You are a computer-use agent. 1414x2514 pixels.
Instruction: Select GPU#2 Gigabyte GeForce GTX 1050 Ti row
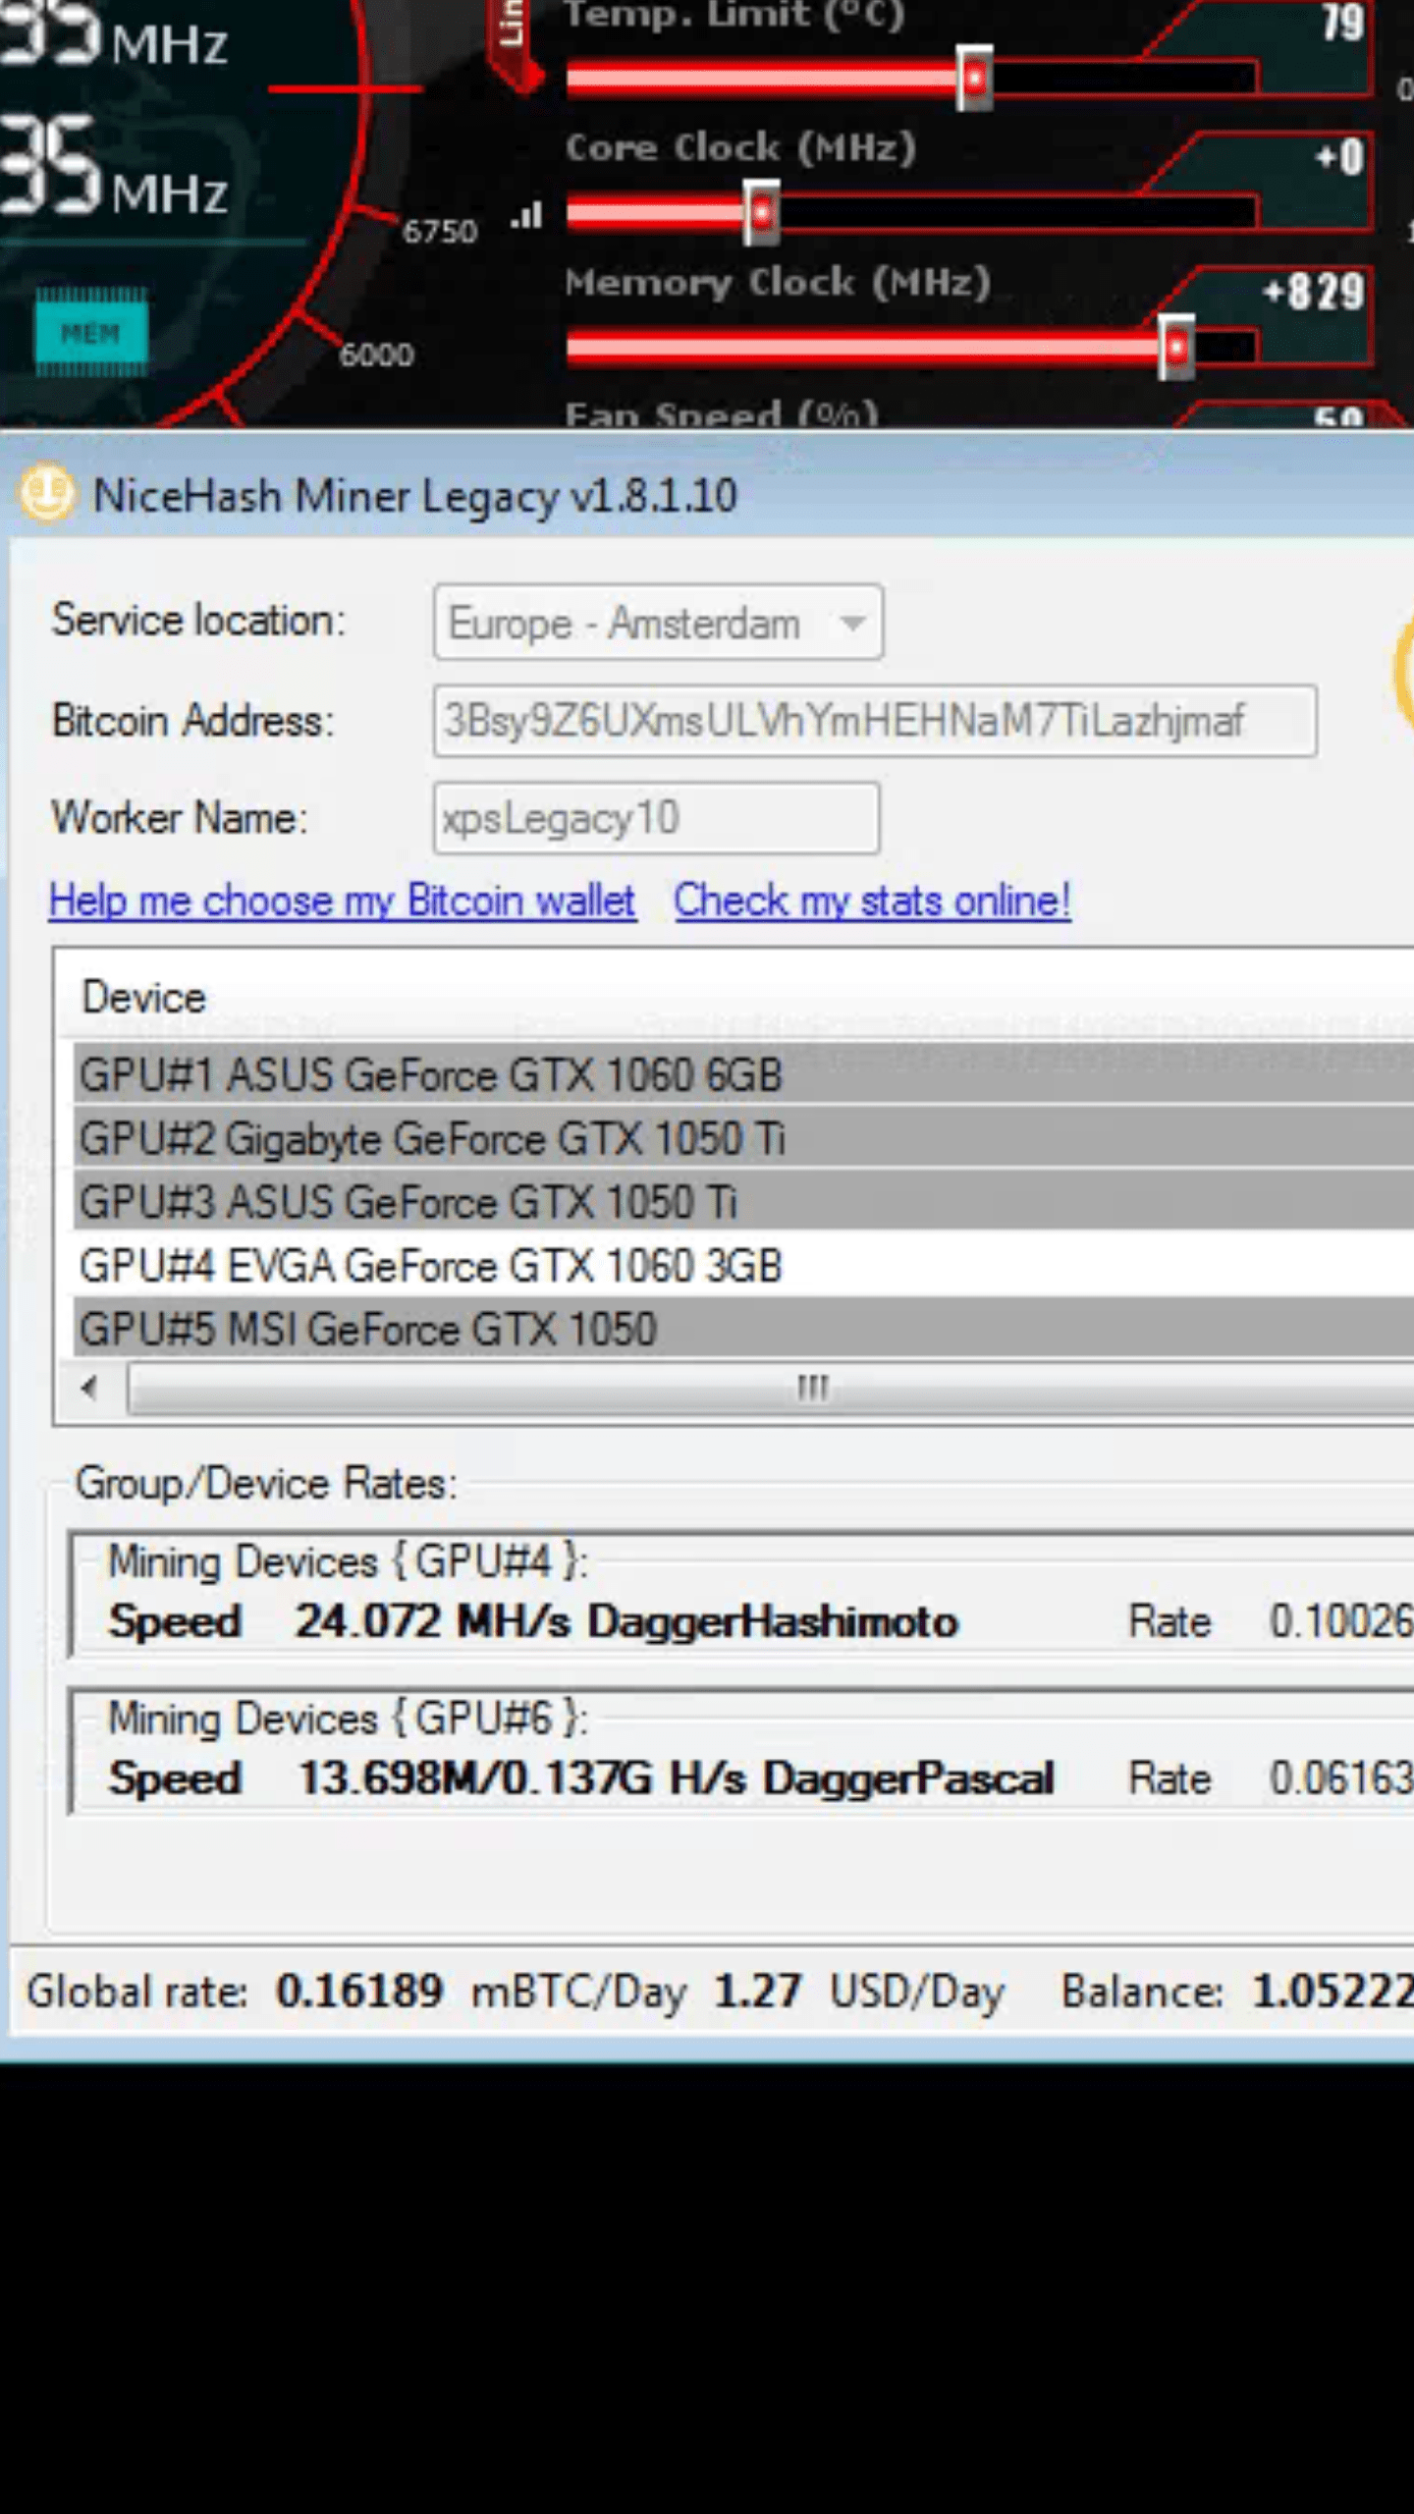(432, 1139)
